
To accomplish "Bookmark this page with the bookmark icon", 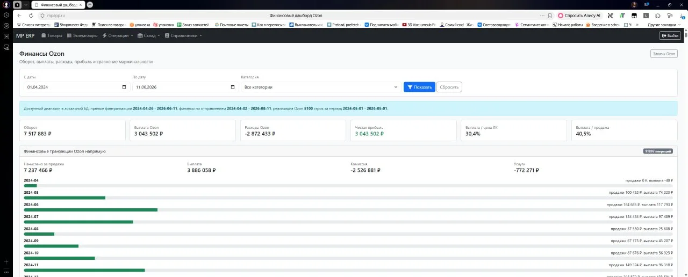I will pos(549,16).
